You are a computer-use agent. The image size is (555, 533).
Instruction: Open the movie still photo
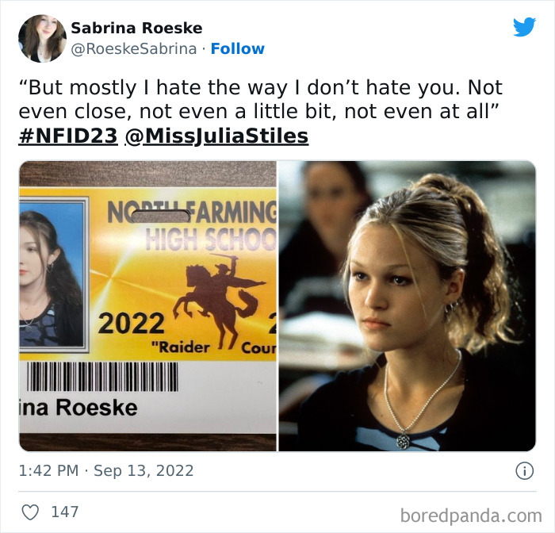pyautogui.click(x=407, y=306)
